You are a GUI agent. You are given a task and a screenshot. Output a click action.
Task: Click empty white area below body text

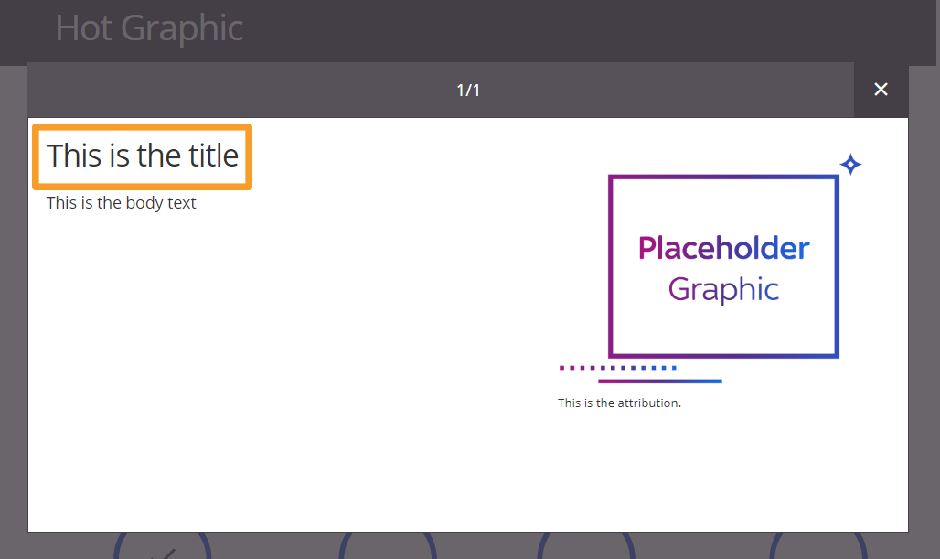[274, 366]
